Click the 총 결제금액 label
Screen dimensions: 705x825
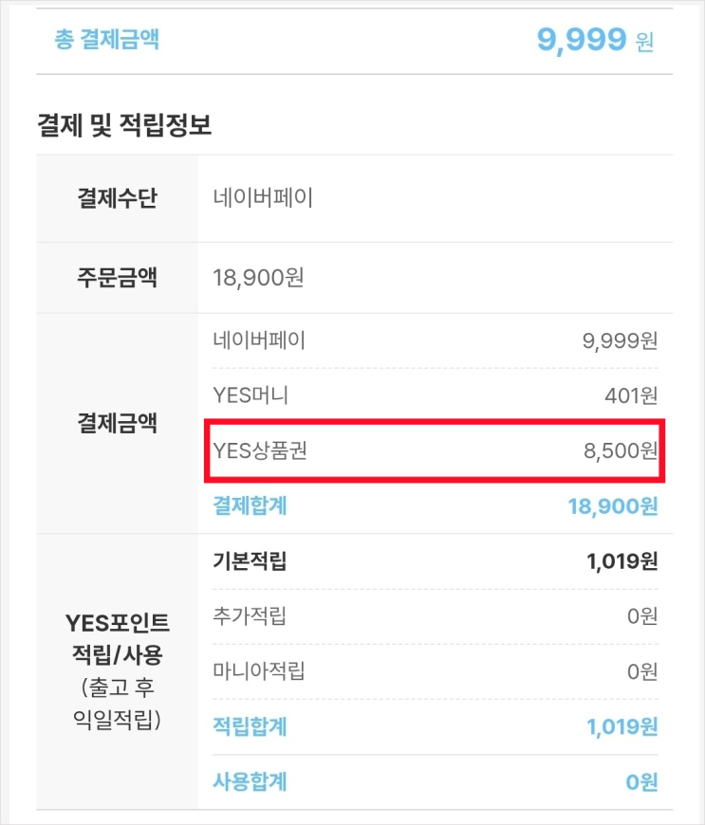(x=107, y=40)
